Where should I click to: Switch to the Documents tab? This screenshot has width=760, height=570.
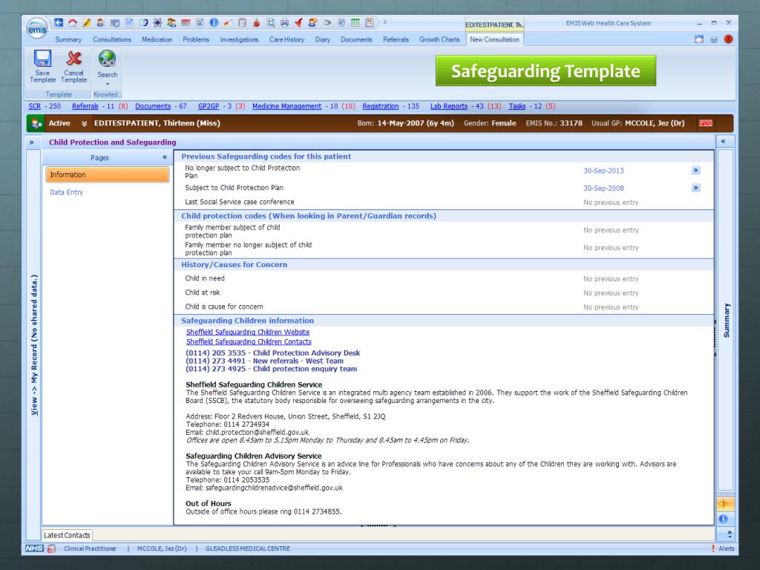click(x=356, y=39)
